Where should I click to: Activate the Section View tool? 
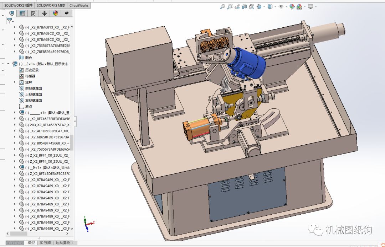point(244,6)
